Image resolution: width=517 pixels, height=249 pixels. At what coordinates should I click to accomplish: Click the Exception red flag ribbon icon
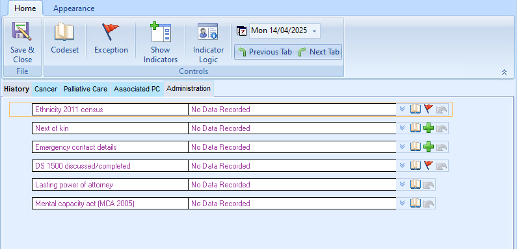111,32
